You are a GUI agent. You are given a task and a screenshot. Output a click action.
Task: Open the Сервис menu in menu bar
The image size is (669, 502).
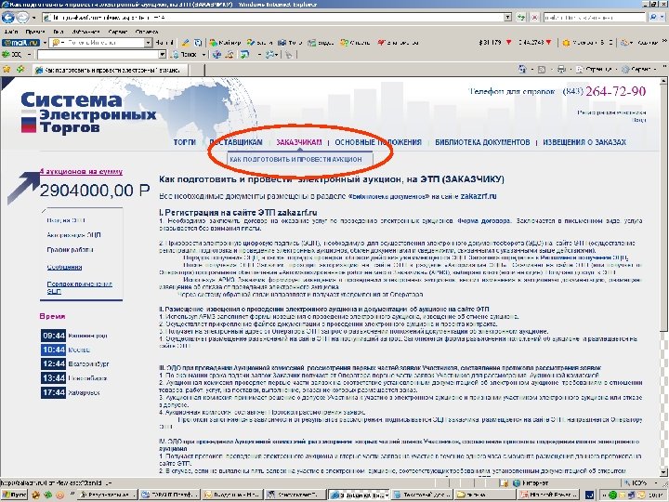118,32
